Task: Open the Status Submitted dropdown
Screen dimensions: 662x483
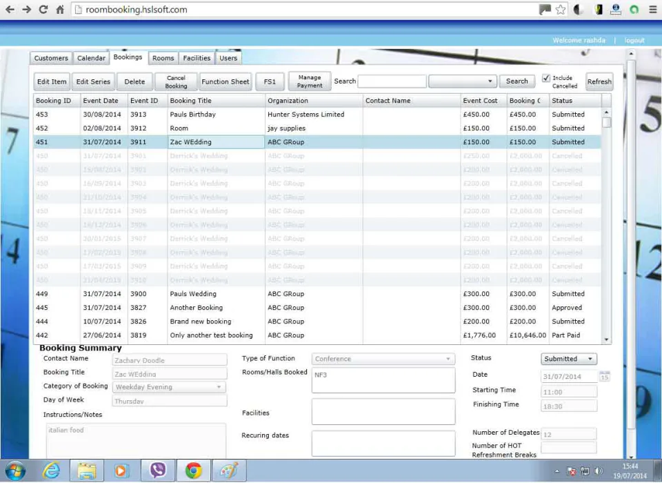Action: 569,359
